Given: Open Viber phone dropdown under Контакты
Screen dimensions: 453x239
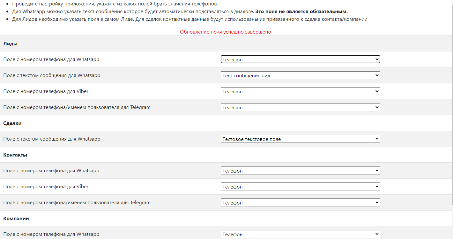Looking at the screenshot, I should pyautogui.click(x=300, y=187).
